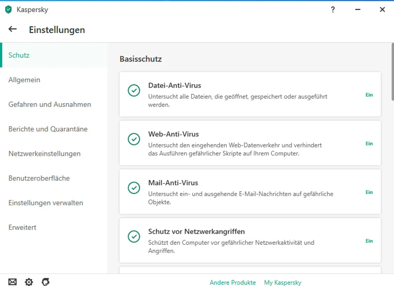Open the Erweitert settings section

[54, 227]
